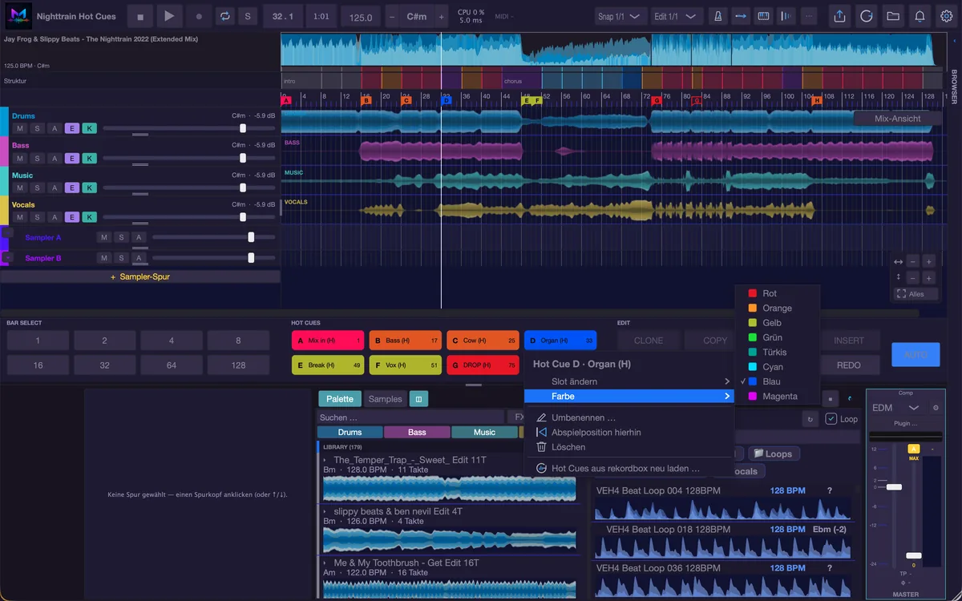Open the Palette tab
This screenshot has height=601, width=962.
pos(340,399)
